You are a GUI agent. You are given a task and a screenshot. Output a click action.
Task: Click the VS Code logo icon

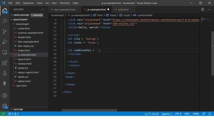tap(3, 3)
